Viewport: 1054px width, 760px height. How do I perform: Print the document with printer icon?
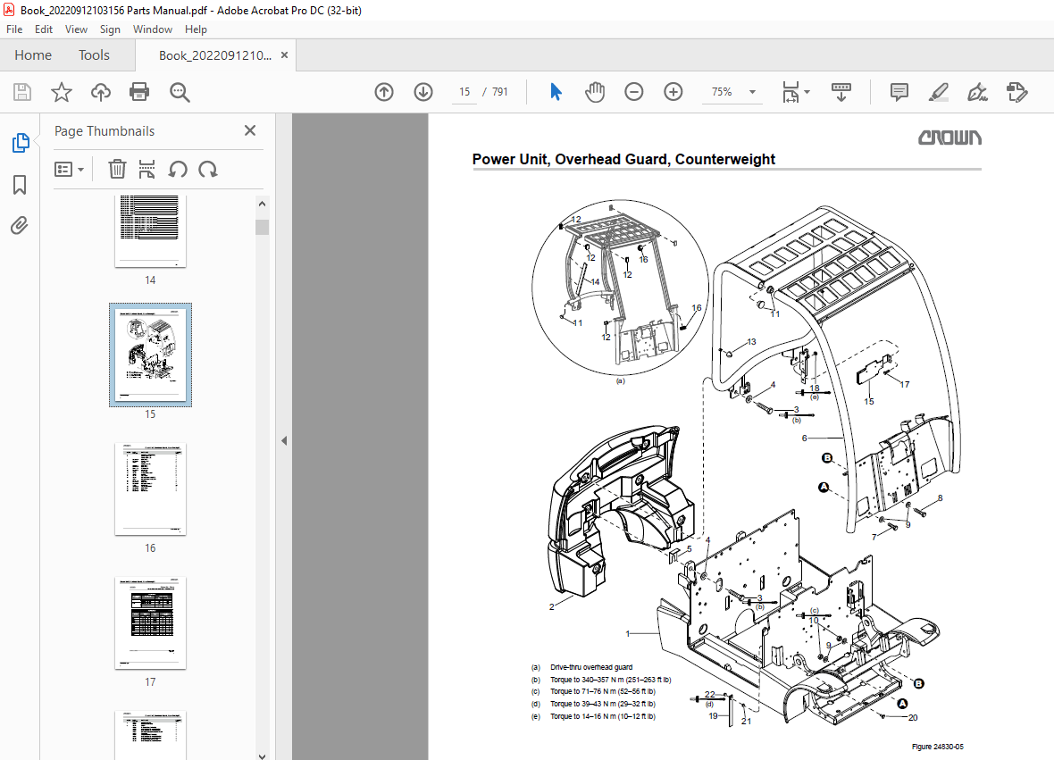click(x=139, y=92)
